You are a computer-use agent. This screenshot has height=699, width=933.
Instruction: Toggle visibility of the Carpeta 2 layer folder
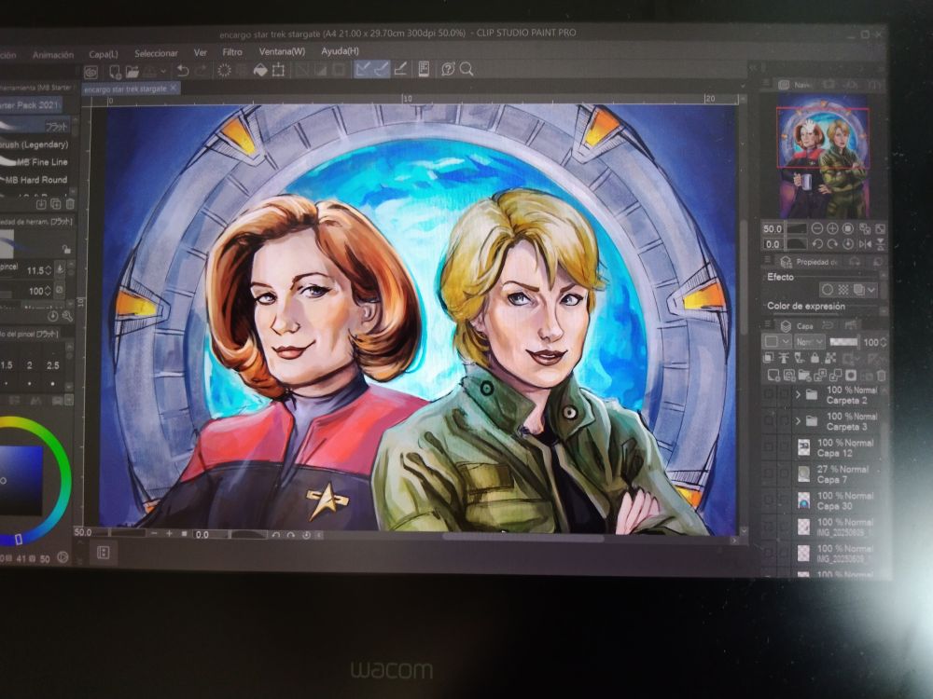click(768, 394)
